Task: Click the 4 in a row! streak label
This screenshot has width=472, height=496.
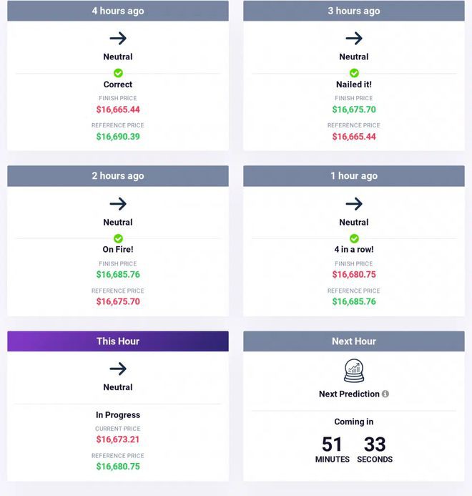Action: [354, 250]
